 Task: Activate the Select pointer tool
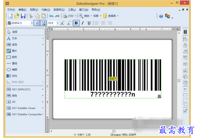tap(25, 32)
